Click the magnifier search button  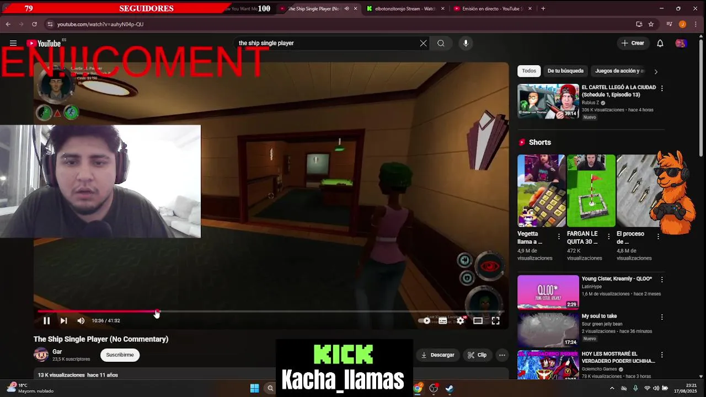(441, 43)
